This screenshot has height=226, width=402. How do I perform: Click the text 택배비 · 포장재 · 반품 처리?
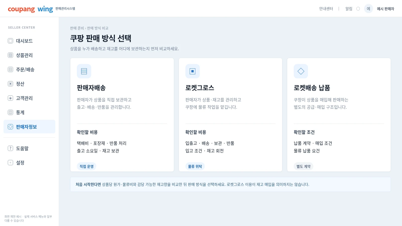[x=102, y=143]
